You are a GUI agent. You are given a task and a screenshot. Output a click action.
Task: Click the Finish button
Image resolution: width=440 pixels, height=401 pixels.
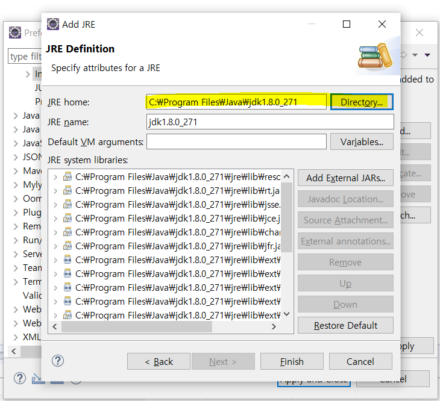pos(292,361)
